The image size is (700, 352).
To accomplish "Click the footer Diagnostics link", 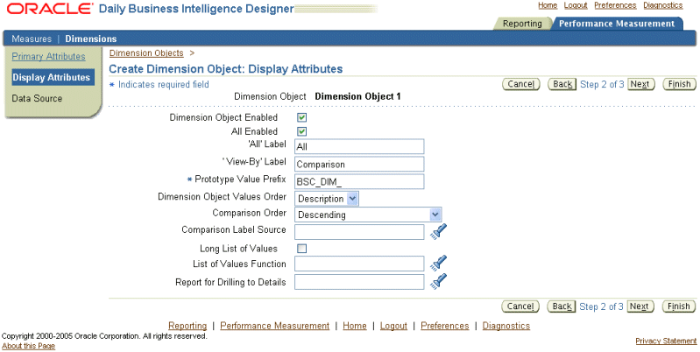I will (506, 326).
